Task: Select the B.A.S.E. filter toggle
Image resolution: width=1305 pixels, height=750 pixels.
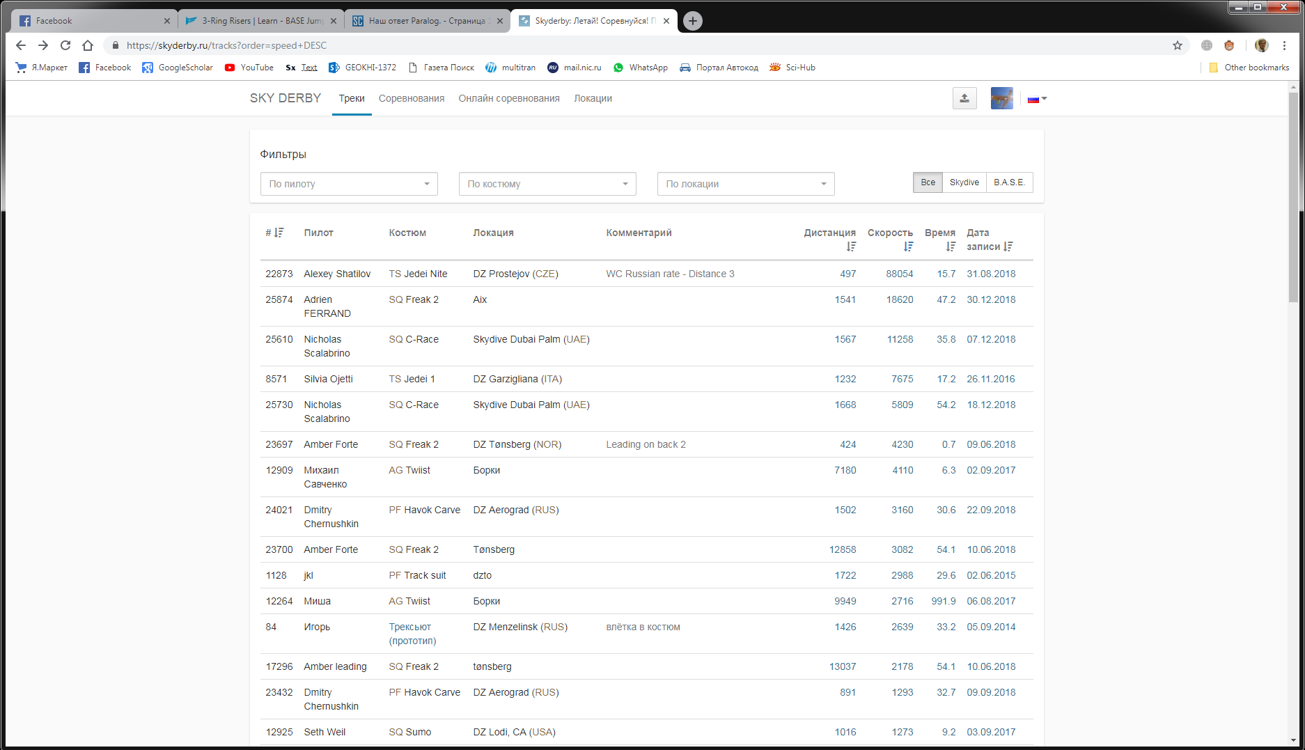Action: pos(1009,182)
